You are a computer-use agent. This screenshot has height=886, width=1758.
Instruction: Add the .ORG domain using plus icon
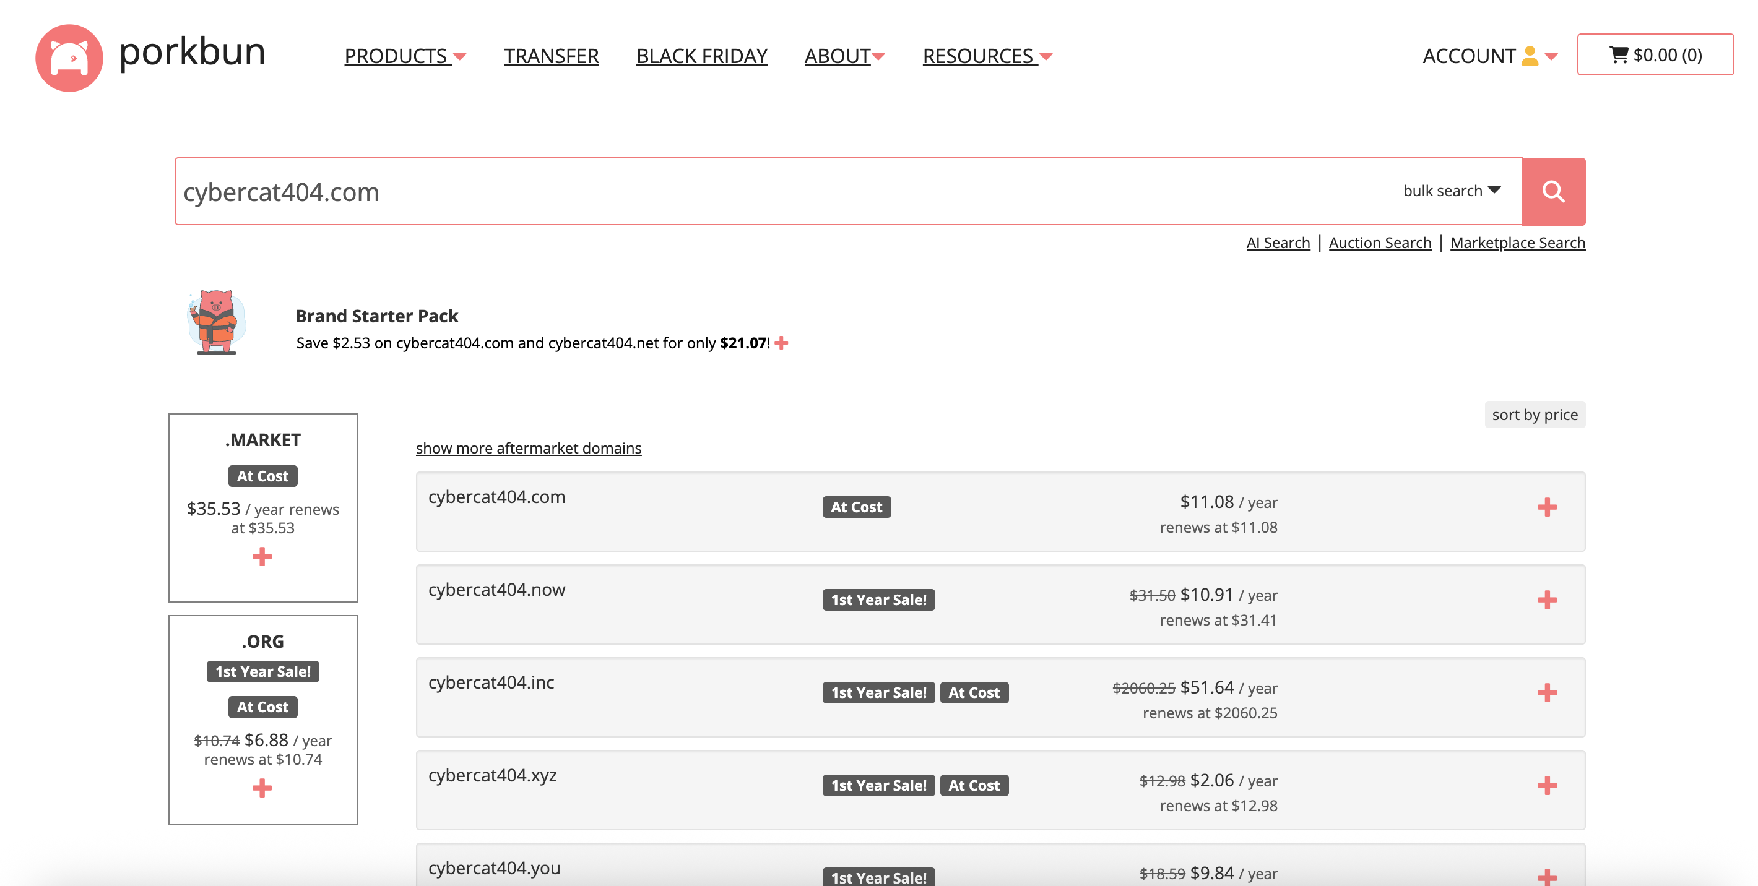(262, 788)
